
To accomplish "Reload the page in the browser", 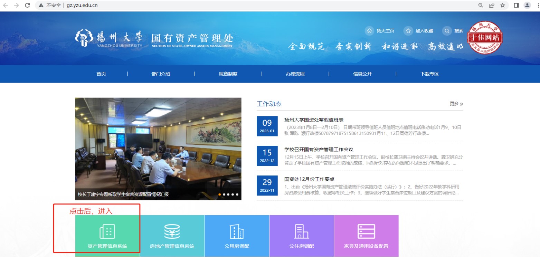I will coord(28,5).
